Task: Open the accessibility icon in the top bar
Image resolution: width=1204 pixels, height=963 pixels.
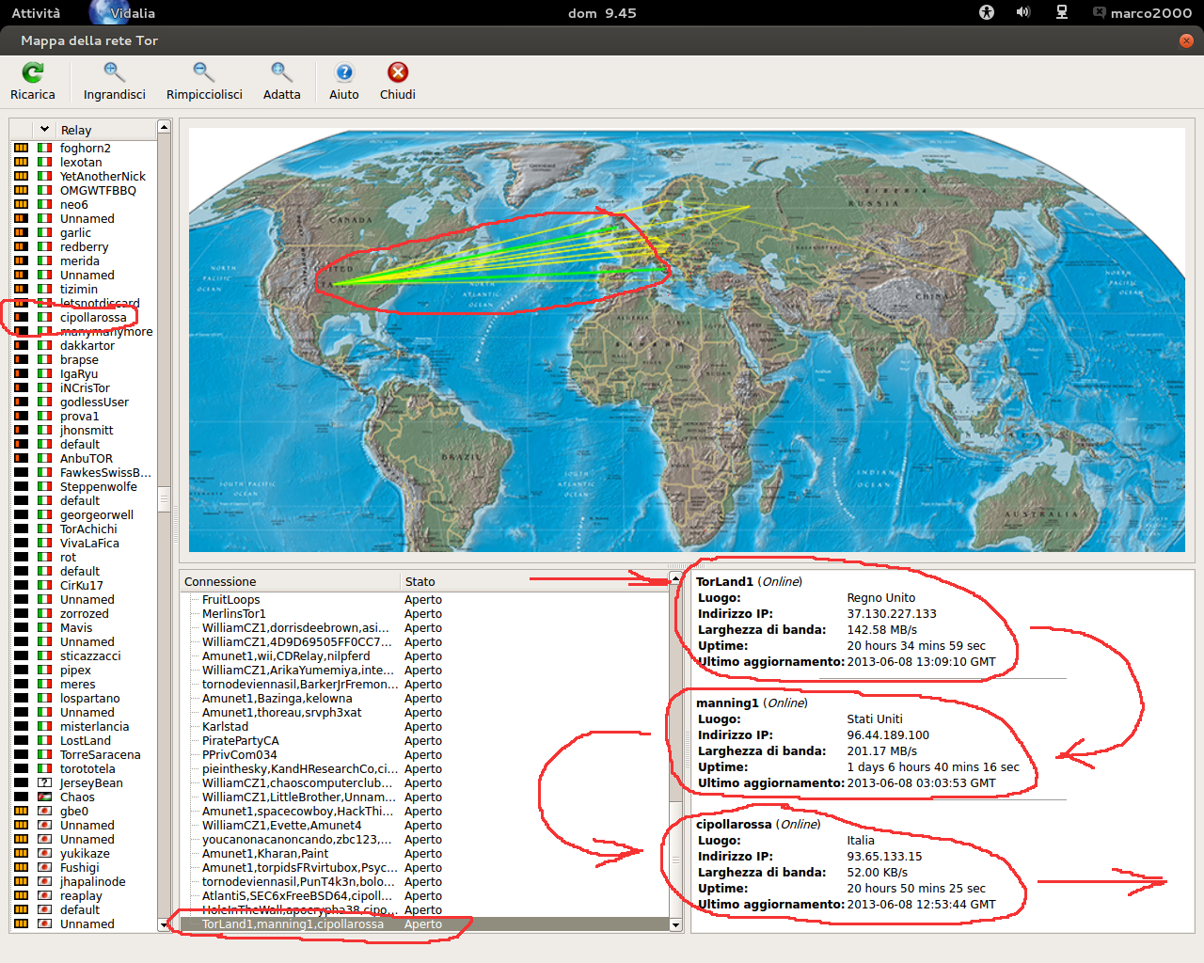Action: coord(987,12)
